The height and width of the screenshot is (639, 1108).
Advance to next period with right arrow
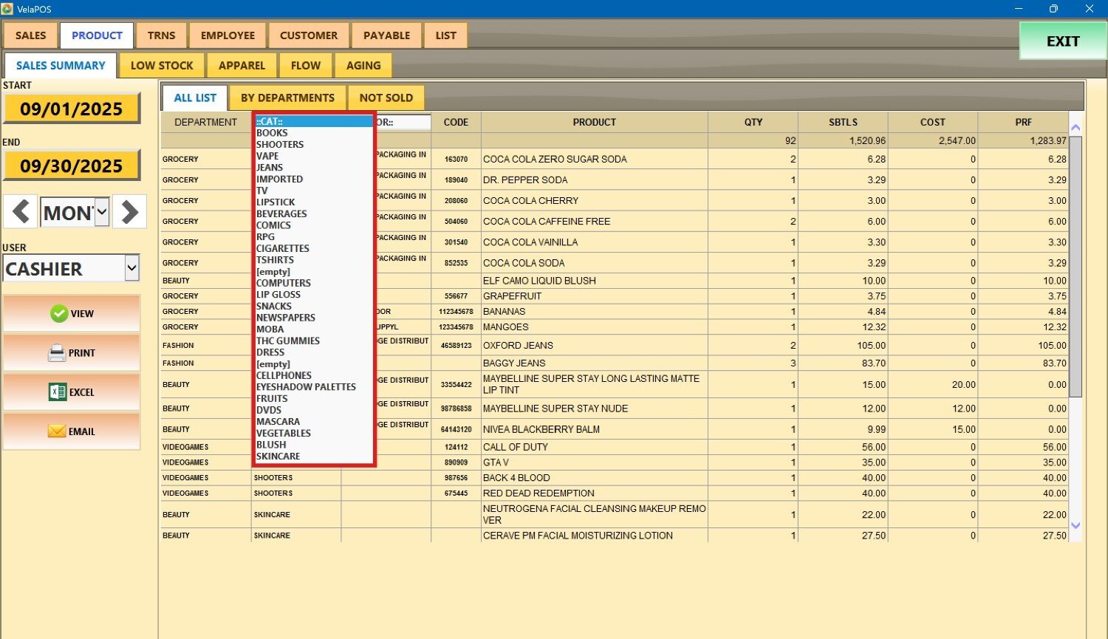click(x=130, y=212)
